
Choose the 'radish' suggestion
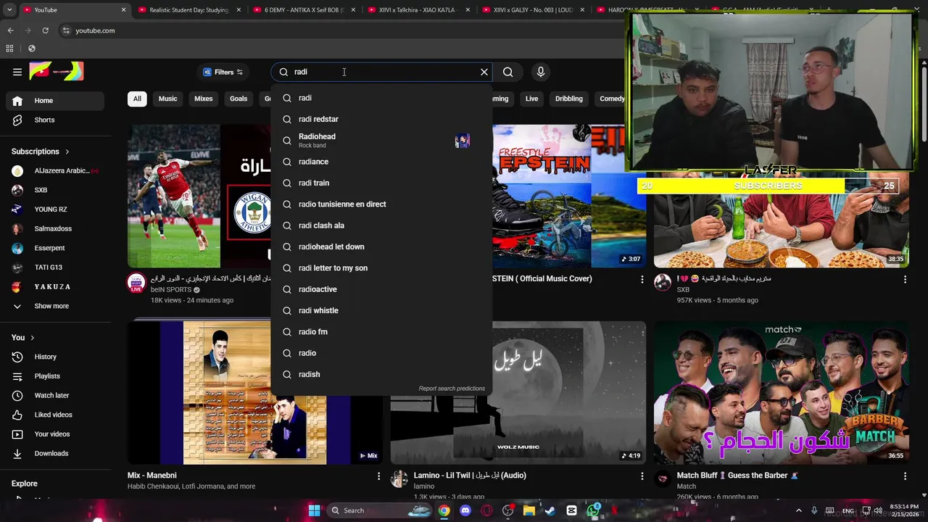(382, 374)
